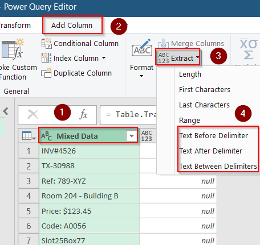Select Text Before Delimiter option

(x=213, y=135)
